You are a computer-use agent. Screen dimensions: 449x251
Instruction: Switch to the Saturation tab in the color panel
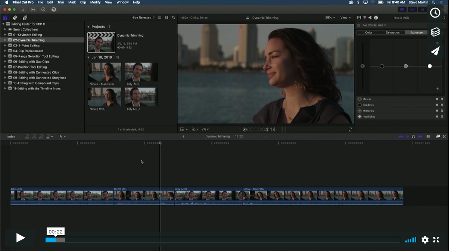coord(392,32)
